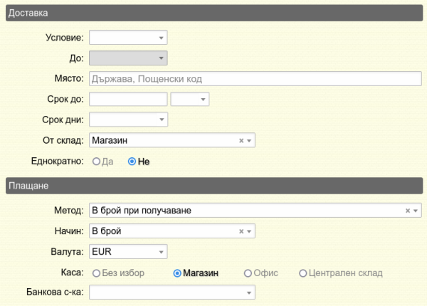Click the Място field with Държава, Пощенски код
Image resolution: width=427 pixels, height=306 pixels.
(255, 79)
